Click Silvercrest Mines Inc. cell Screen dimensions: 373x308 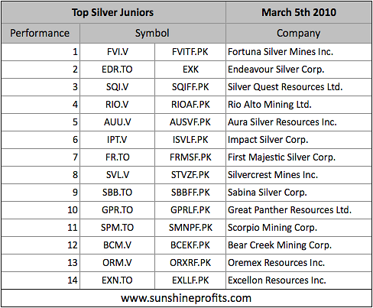(299, 175)
